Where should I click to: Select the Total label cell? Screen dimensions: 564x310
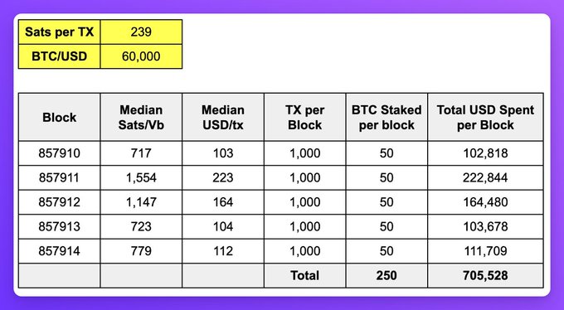[x=304, y=275]
